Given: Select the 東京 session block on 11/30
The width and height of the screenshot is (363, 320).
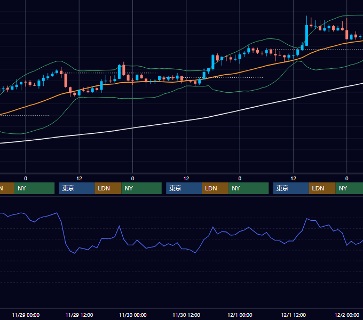Looking at the screenshot, I should tap(184, 188).
